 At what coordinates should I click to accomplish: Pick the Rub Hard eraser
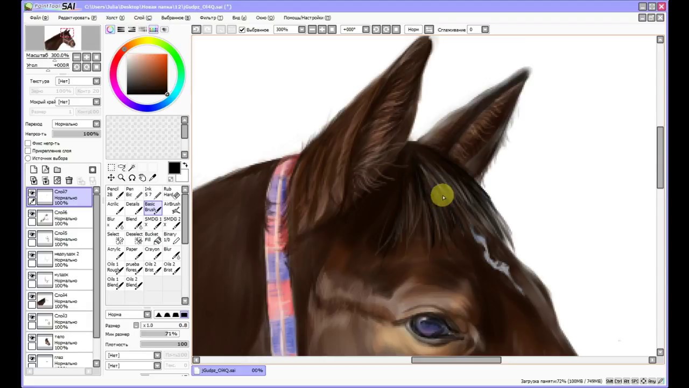pyautogui.click(x=172, y=192)
